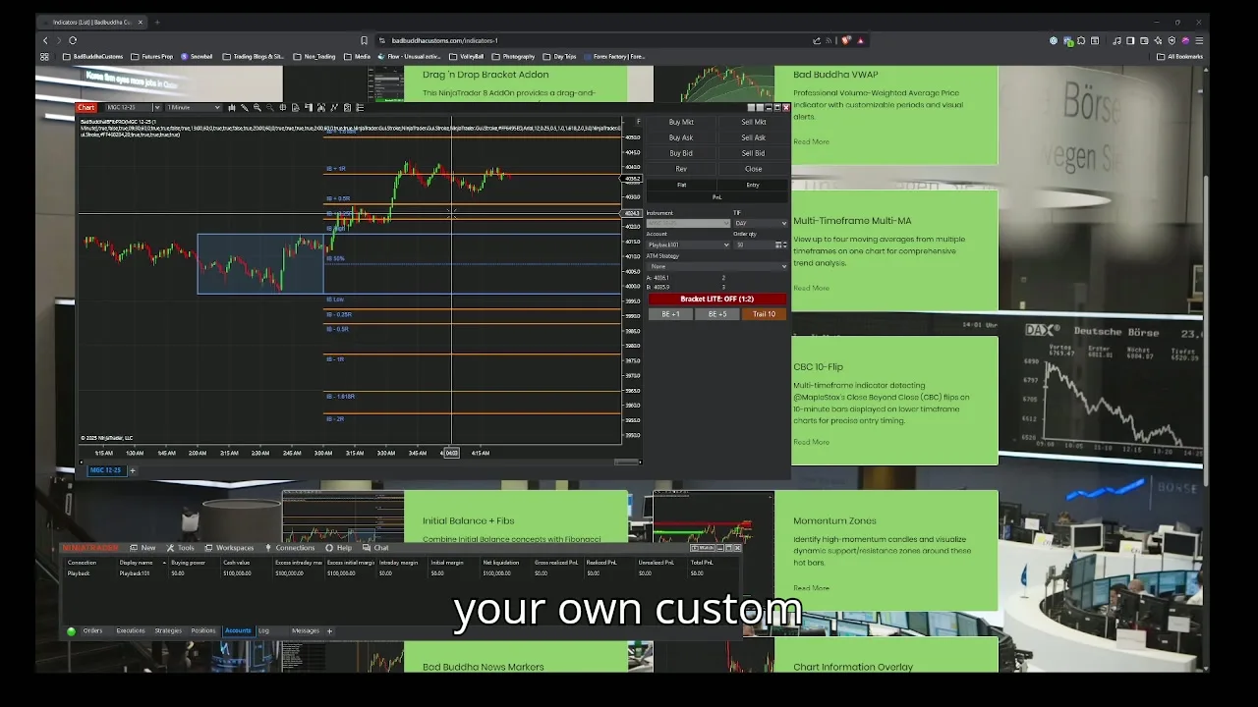
Task: Toggle the BE +1 button
Action: tap(670, 314)
